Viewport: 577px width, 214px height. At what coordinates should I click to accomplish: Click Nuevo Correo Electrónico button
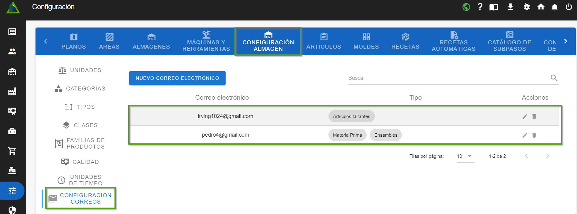pyautogui.click(x=177, y=78)
